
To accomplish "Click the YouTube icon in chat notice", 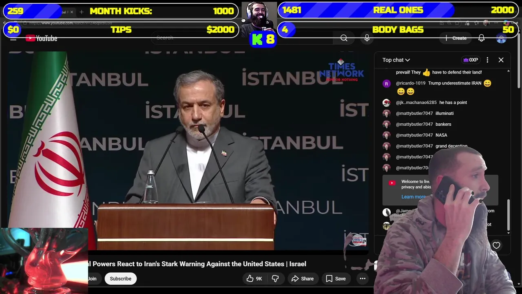I will [392, 183].
